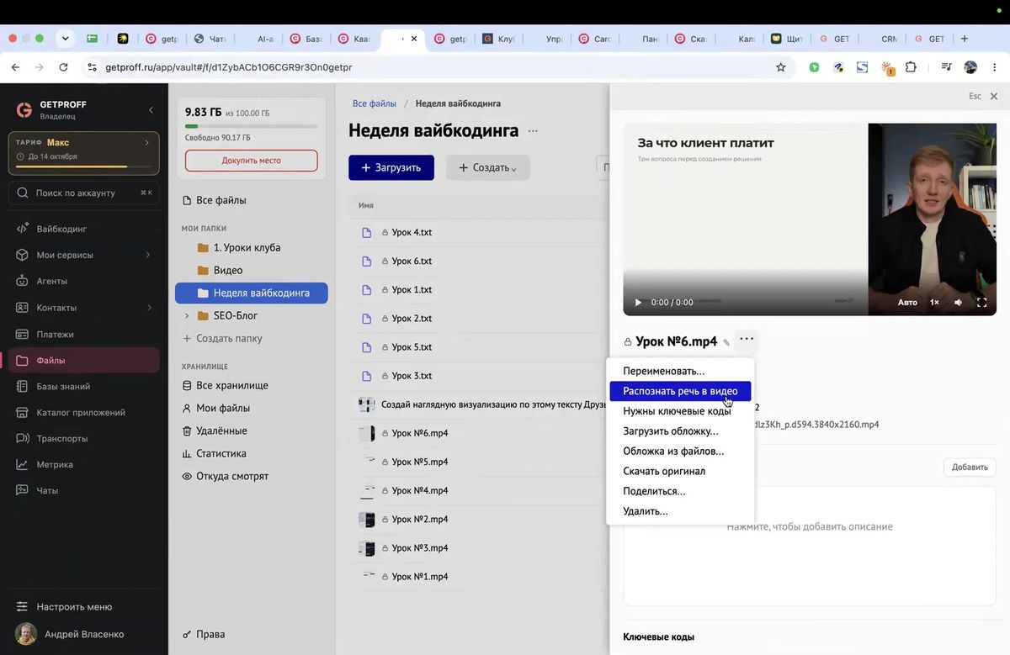
Task: Collapse the GETPROFF sidebar
Action: (x=151, y=110)
